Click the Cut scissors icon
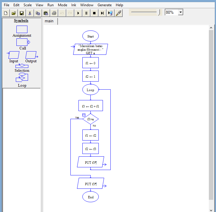This screenshot has height=212, width=216. click(x=30, y=13)
